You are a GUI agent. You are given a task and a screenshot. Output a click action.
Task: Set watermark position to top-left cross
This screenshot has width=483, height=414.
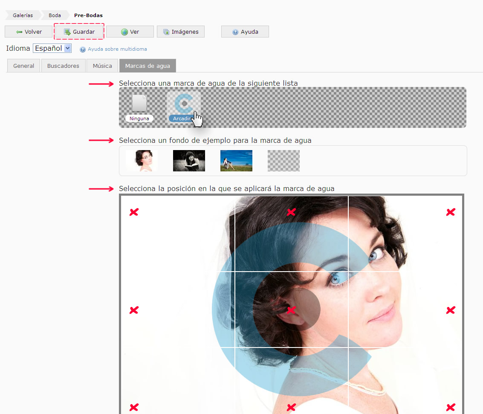pyautogui.click(x=134, y=212)
